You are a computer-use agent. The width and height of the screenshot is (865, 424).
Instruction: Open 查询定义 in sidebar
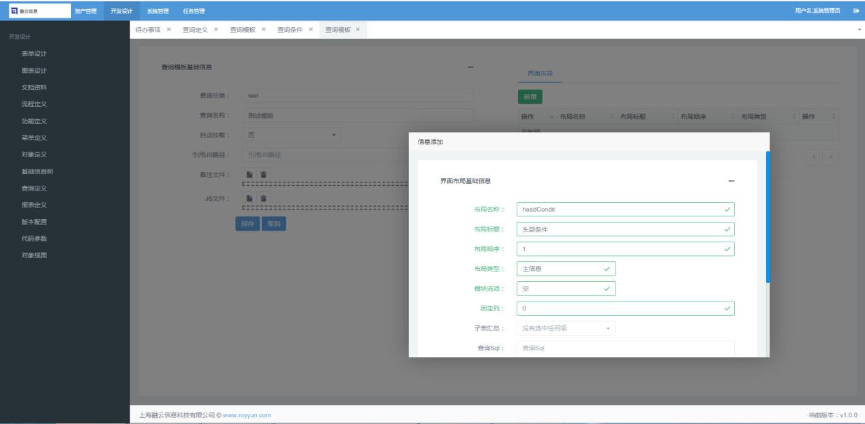coord(34,188)
